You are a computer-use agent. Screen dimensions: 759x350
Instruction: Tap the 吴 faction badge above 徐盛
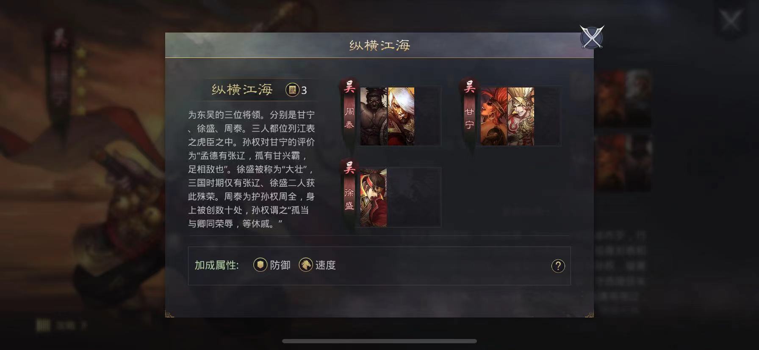coord(349,169)
